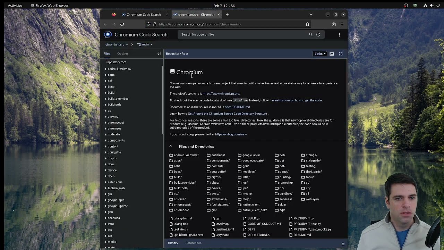Open the References tab at the bottom
Viewport: 444px width, 250px height.
(x=193, y=243)
